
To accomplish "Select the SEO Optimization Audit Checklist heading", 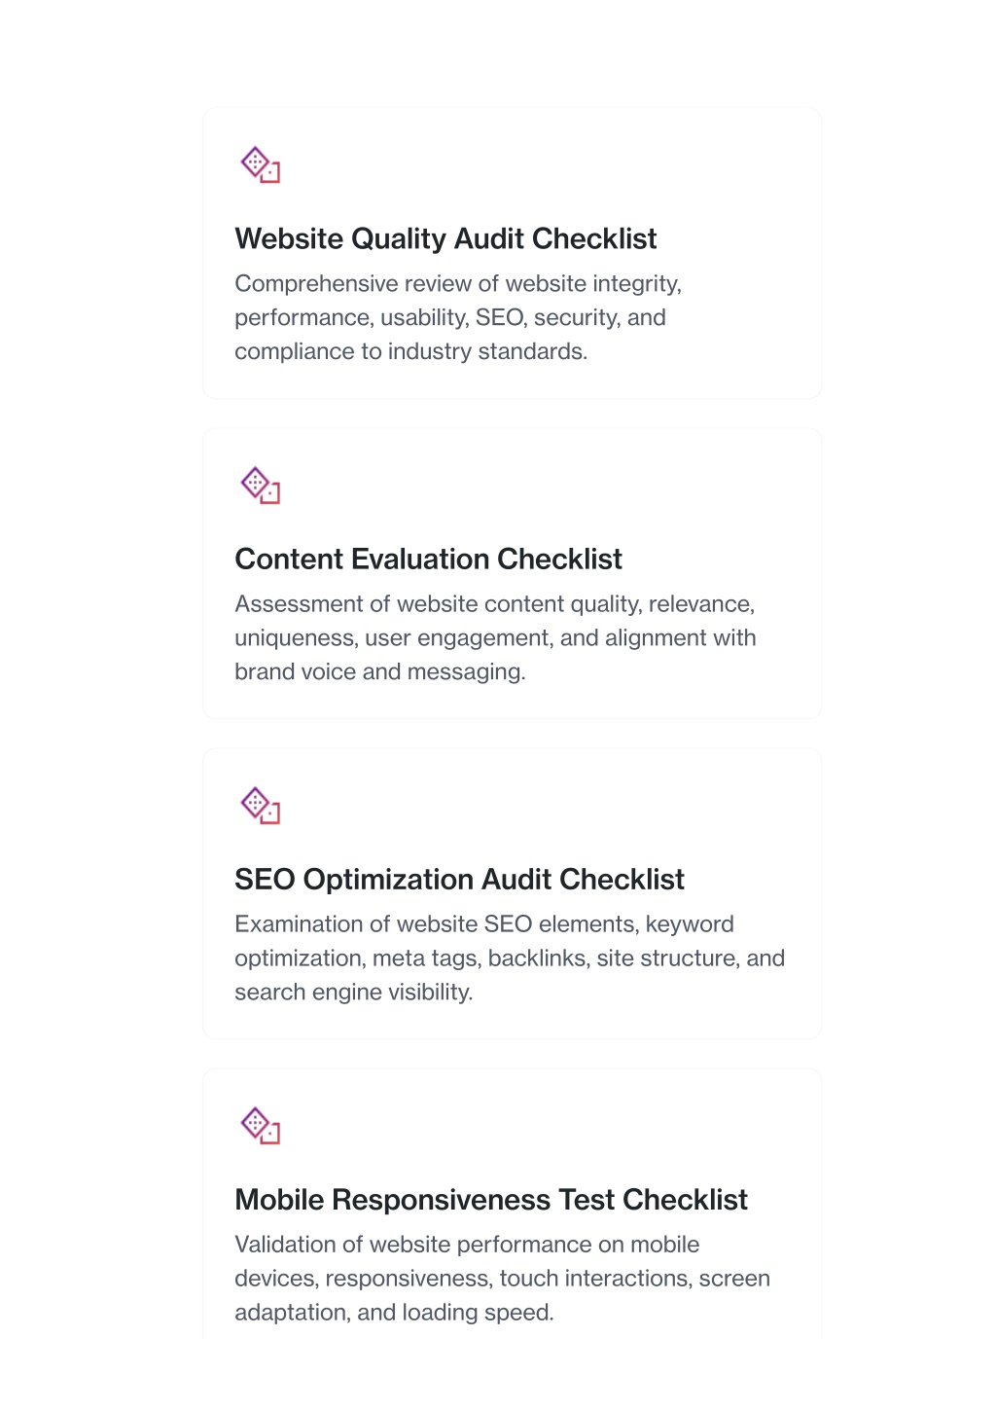I will 459,879.
